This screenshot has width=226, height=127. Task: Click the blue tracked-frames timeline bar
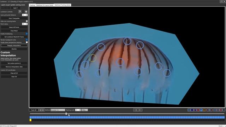[x=127, y=117]
